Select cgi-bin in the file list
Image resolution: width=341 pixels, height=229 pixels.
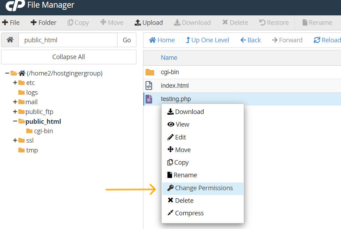(x=170, y=72)
